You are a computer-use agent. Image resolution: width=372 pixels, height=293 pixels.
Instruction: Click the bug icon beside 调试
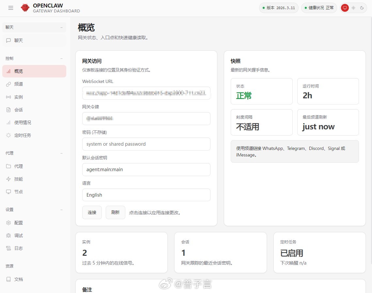[x=8, y=236]
